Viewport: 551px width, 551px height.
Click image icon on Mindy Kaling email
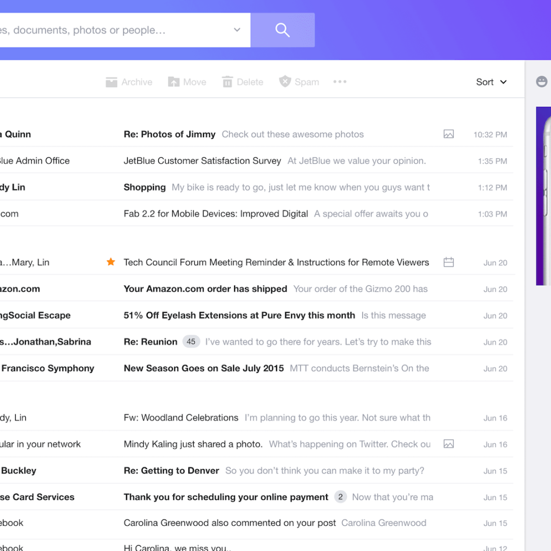tap(449, 444)
